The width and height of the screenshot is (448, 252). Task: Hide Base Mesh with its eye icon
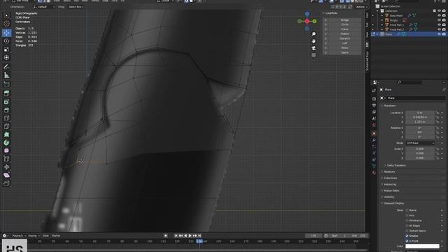[x=439, y=15]
